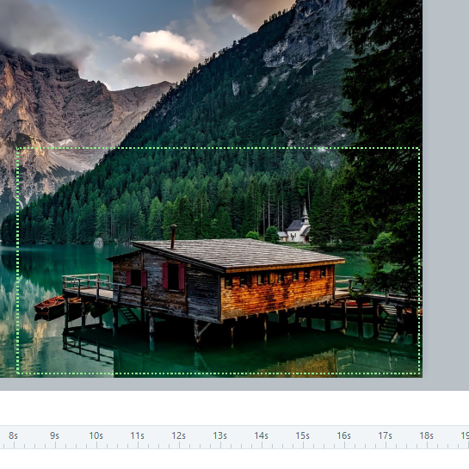
Task: Click the bottom edge of the dotted selection
Action: pyautogui.click(x=219, y=373)
